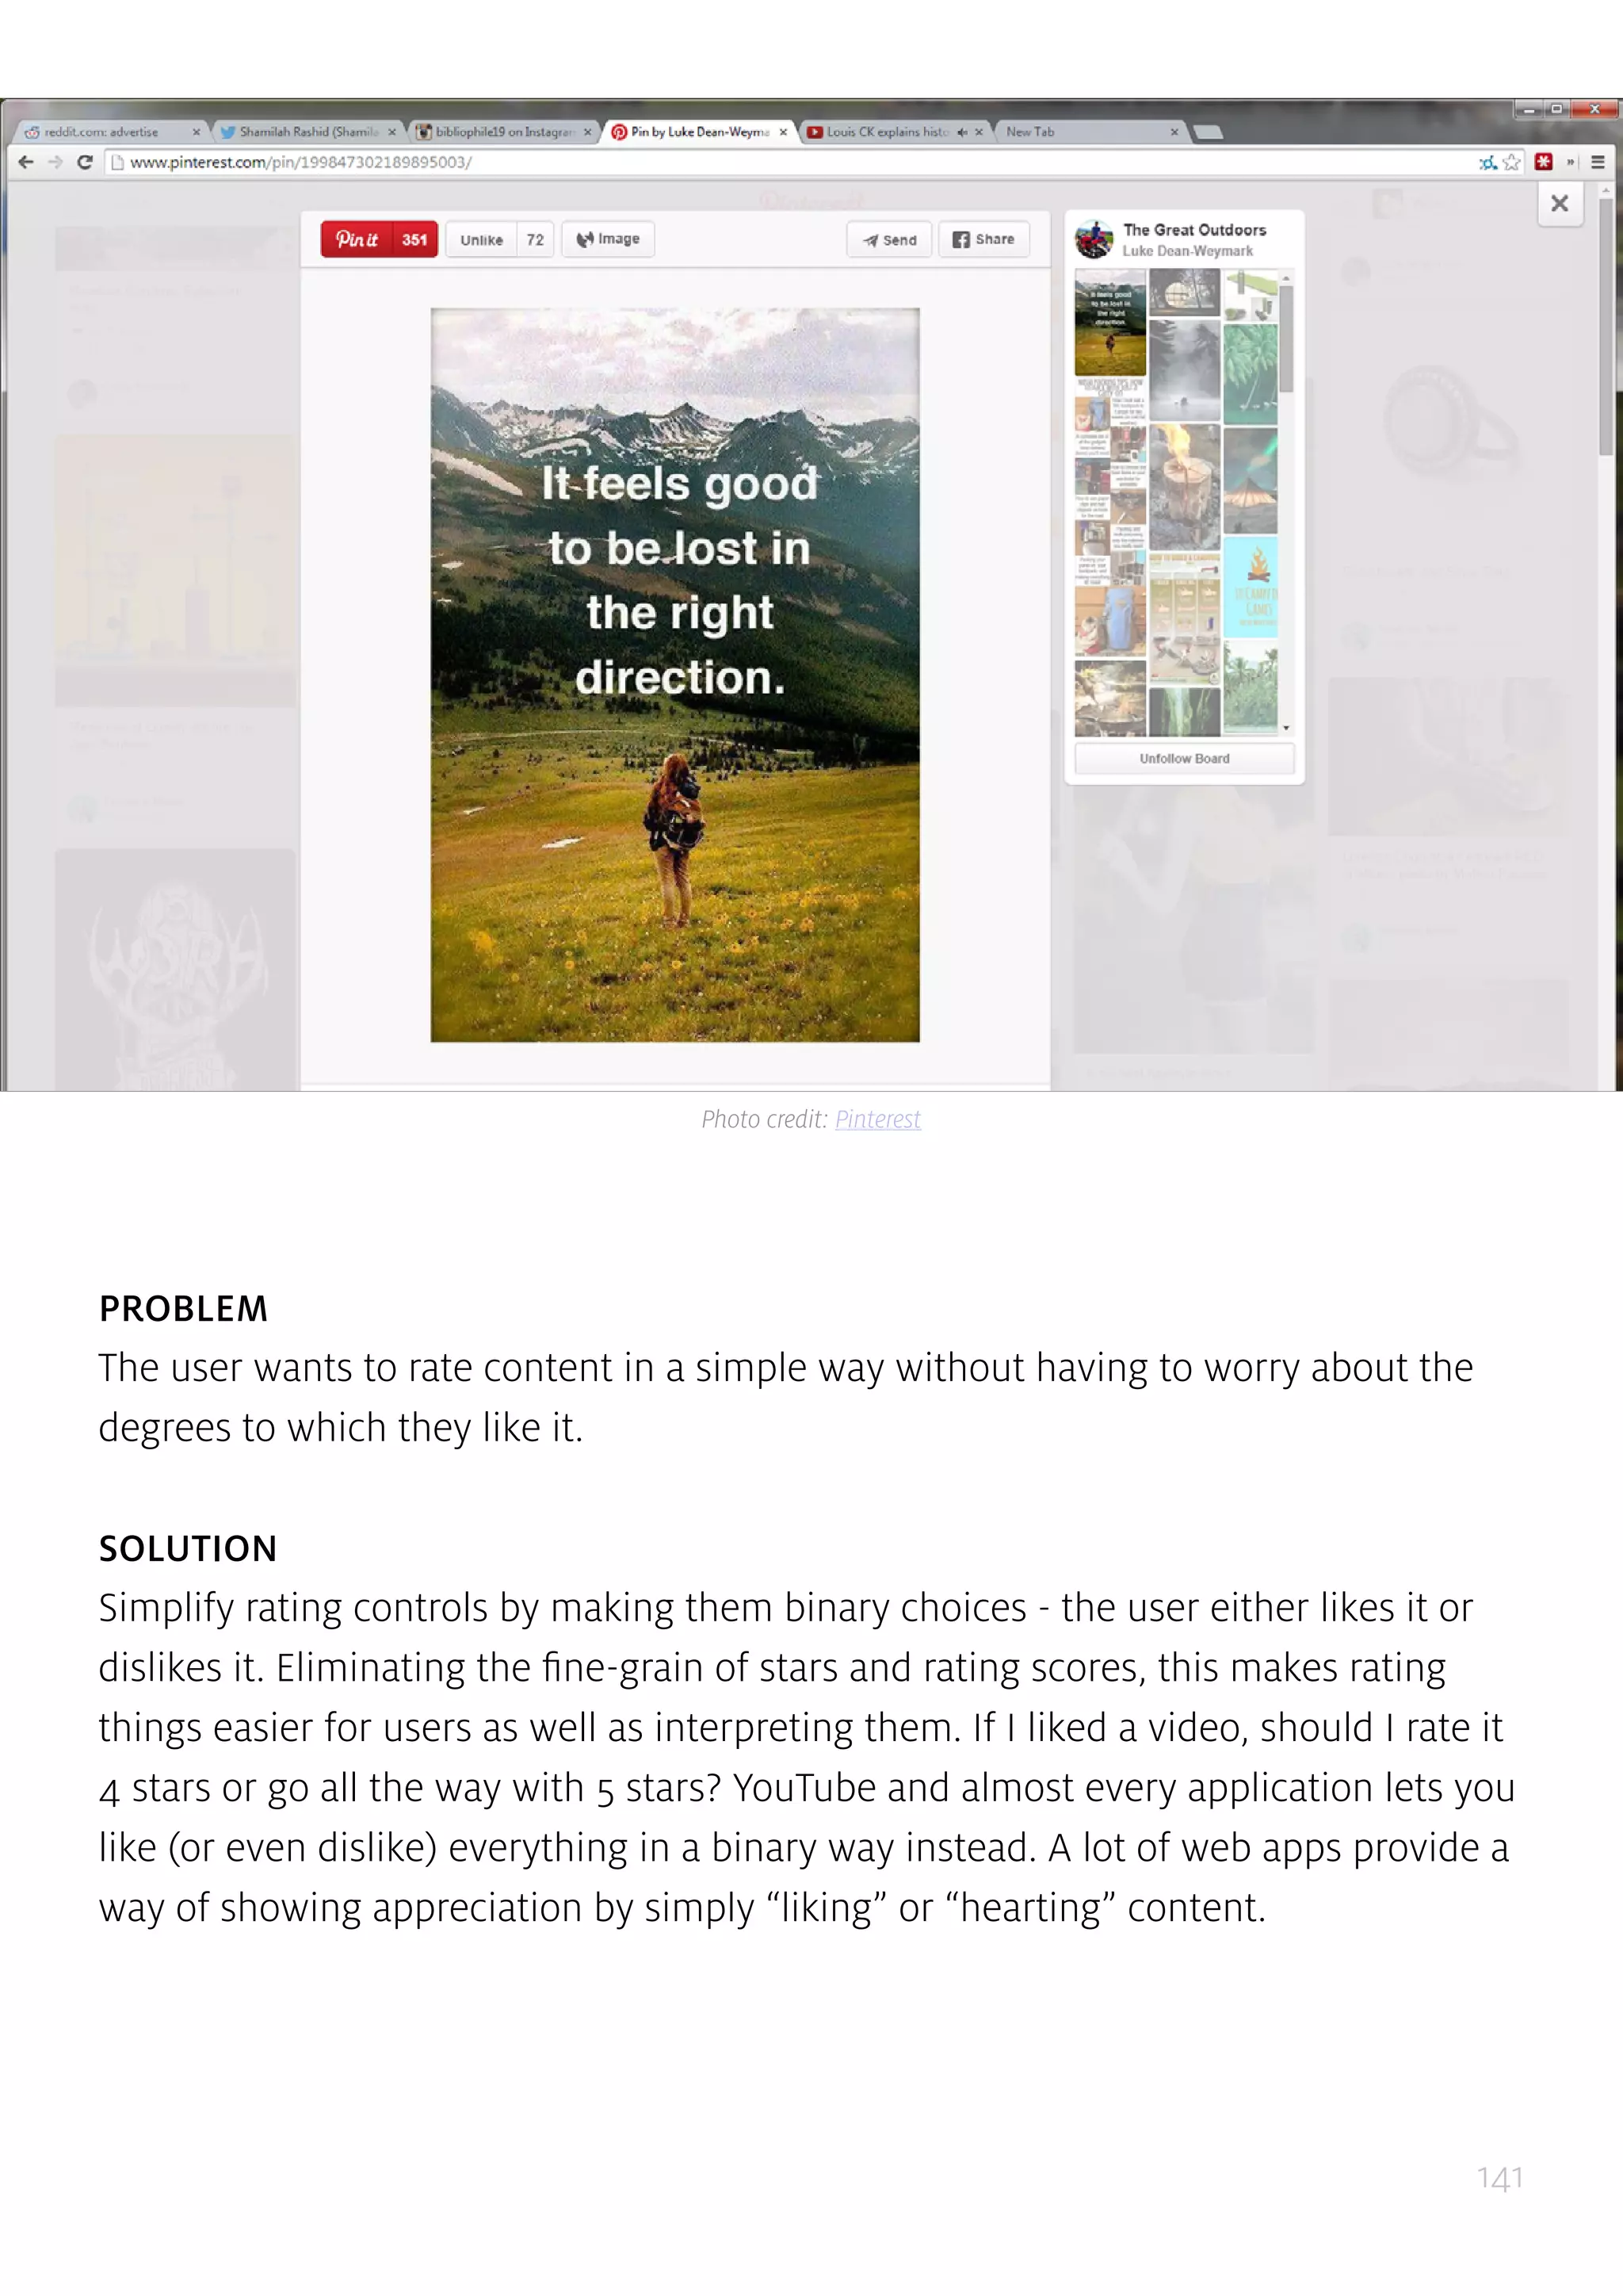Share the pin to Facebook
The height and width of the screenshot is (2296, 1623).
983,239
